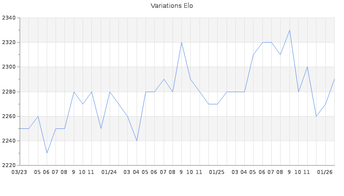344x196 pixels.
Task: Click the 2250 dip just before 01/24
Action: [101, 128]
